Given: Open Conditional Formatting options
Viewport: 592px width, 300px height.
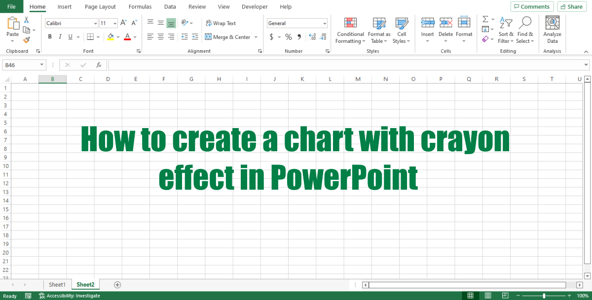Looking at the screenshot, I should pyautogui.click(x=350, y=31).
